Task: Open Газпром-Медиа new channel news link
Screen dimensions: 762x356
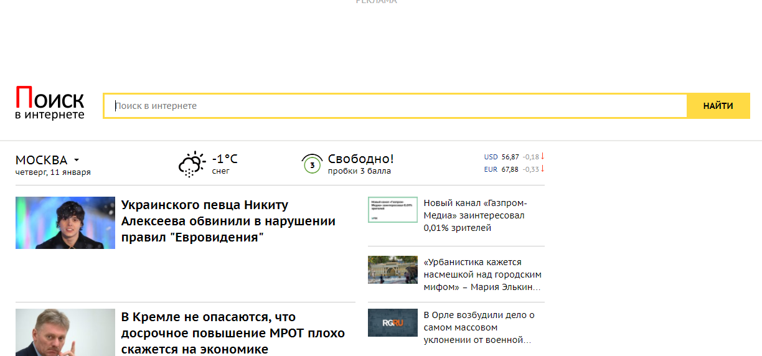Action: [475, 215]
